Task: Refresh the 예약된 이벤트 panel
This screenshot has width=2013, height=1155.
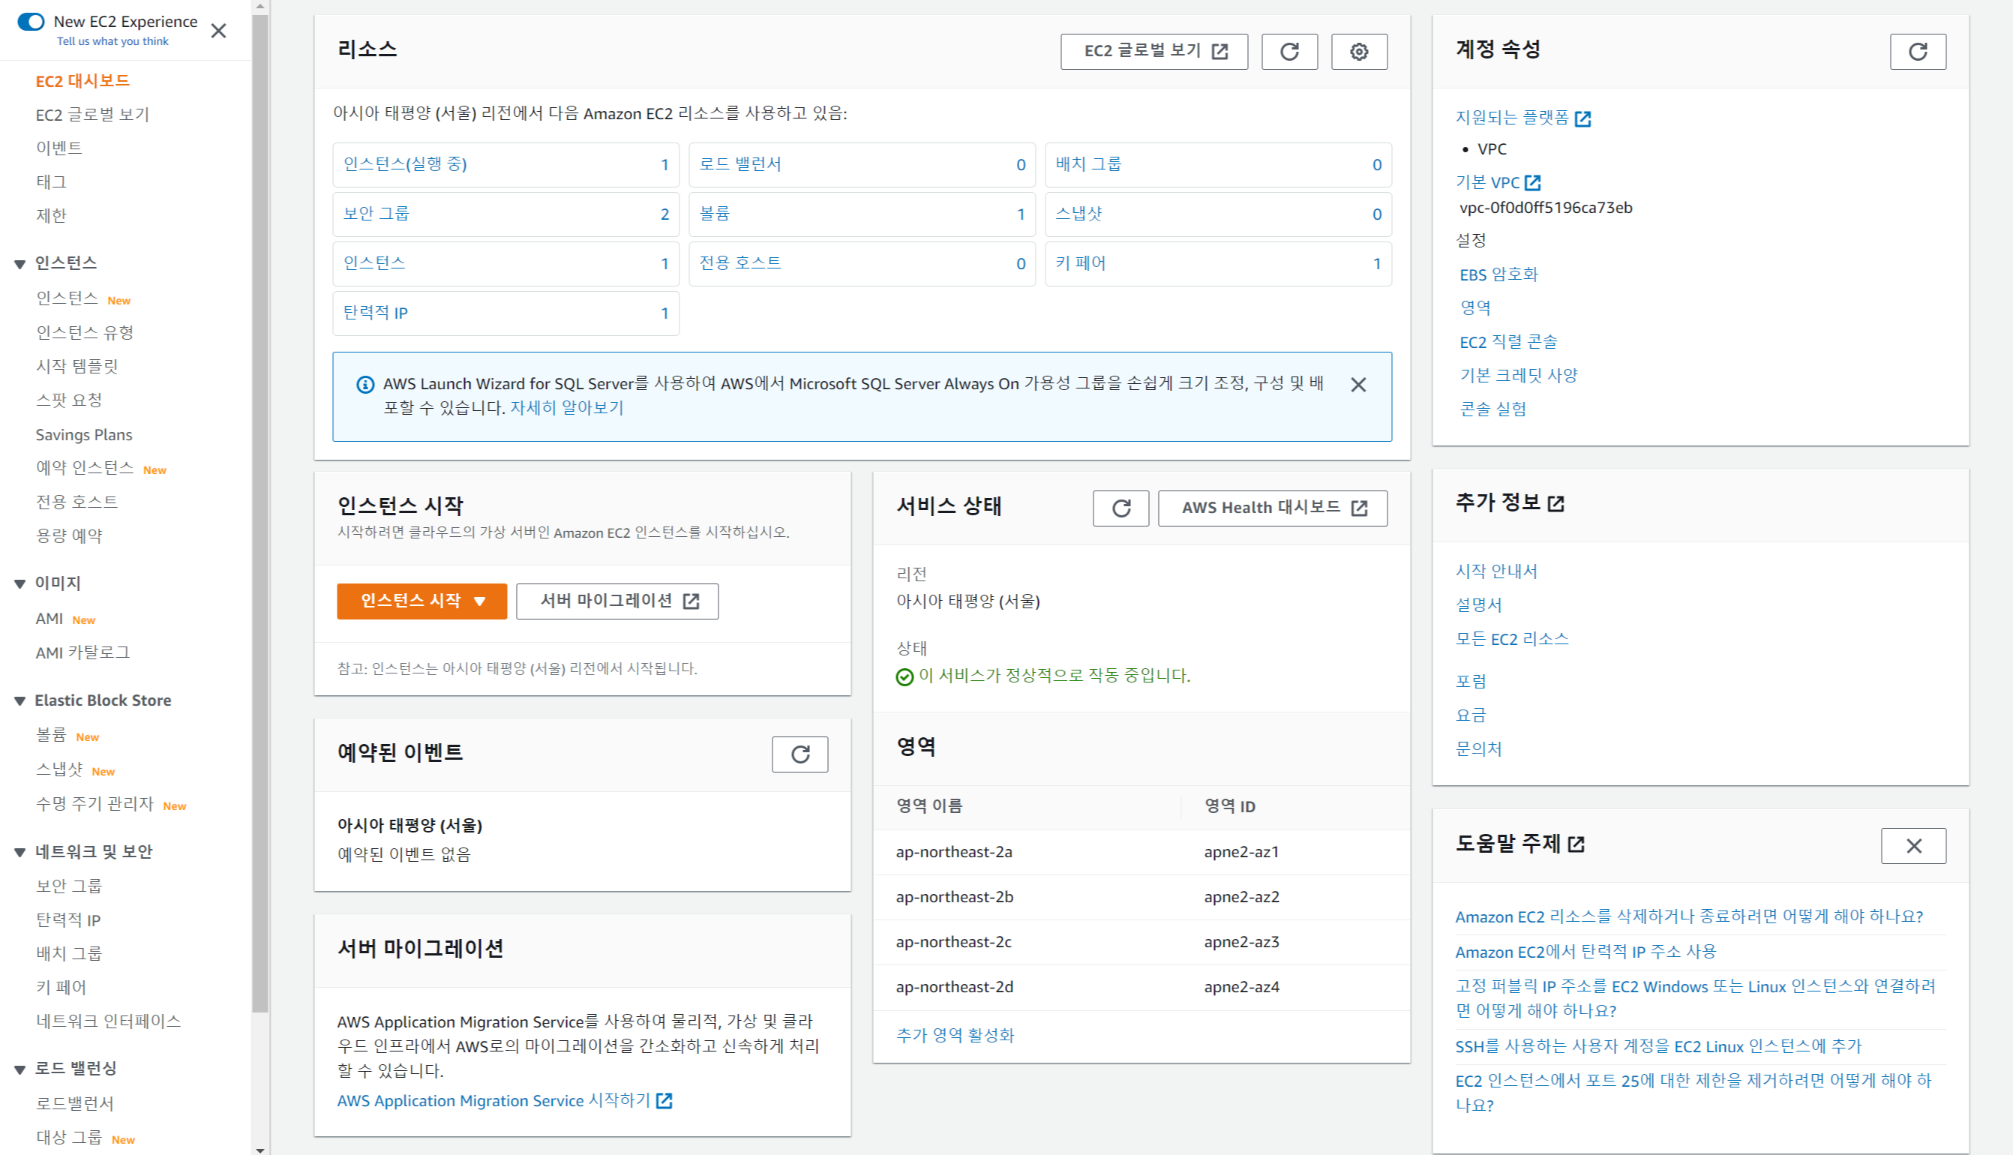Action: (800, 754)
